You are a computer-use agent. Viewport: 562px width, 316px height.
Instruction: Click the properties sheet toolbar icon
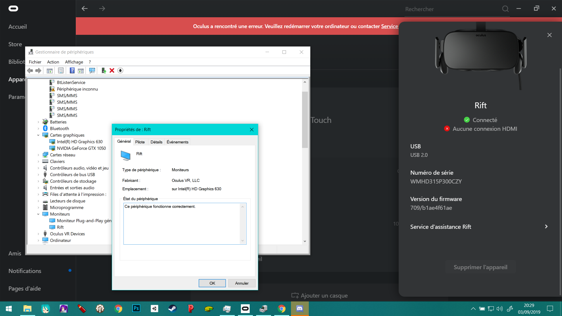(x=61, y=71)
